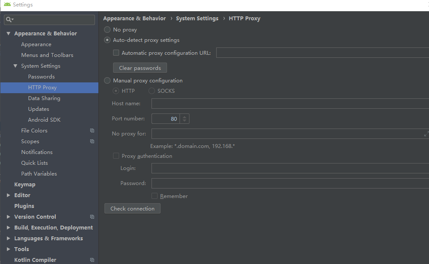Click Appearance & Behavior in the breadcrumb
Image resolution: width=429 pixels, height=264 pixels.
coord(134,18)
